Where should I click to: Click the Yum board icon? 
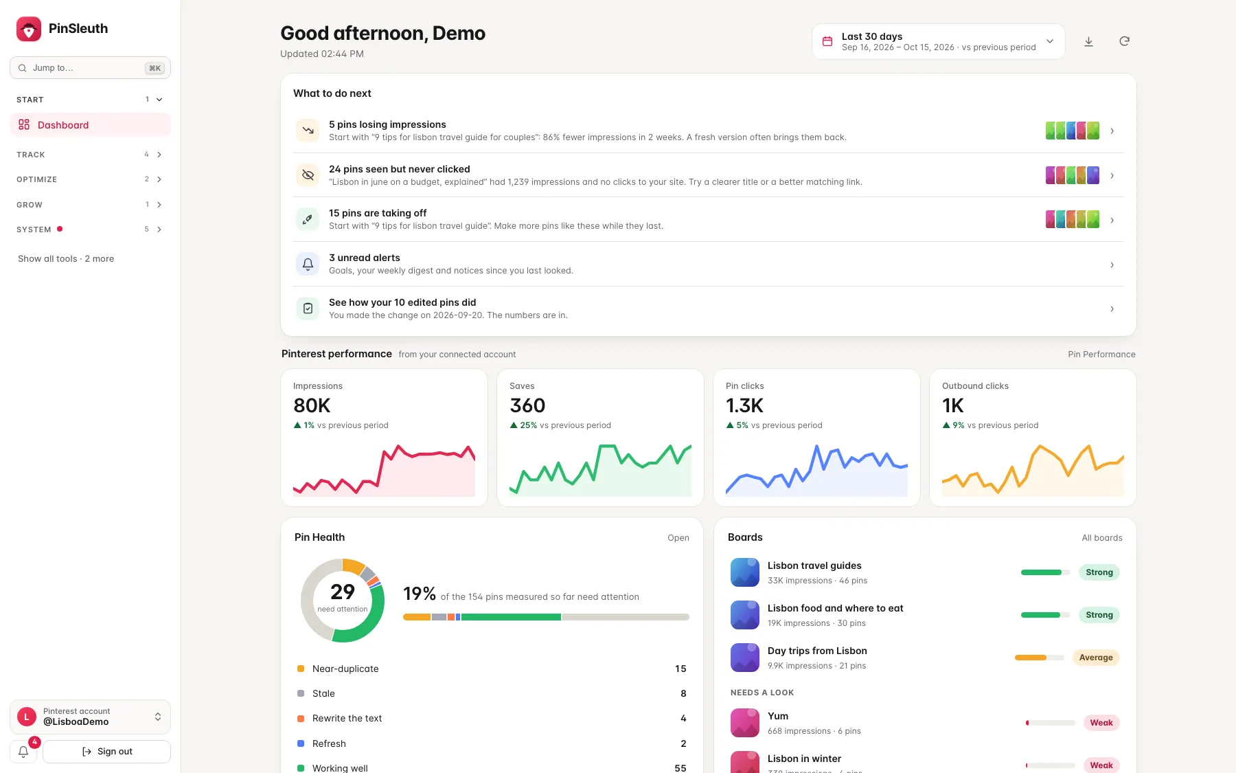pos(745,723)
